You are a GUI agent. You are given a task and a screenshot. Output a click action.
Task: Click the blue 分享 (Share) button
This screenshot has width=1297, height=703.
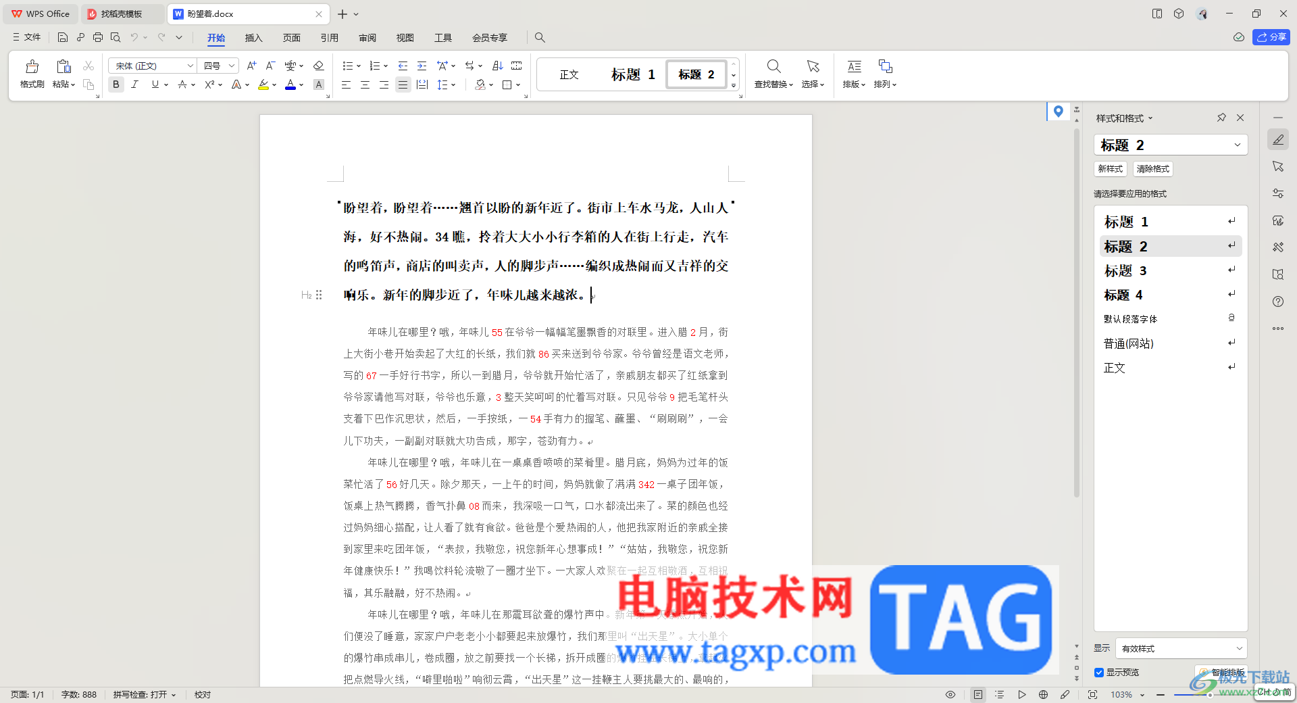(1271, 37)
